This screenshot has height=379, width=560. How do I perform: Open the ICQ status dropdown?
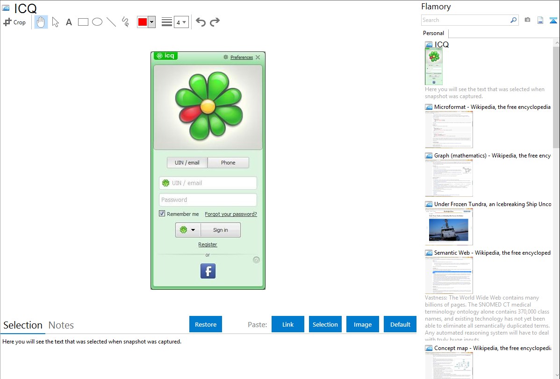coord(188,230)
